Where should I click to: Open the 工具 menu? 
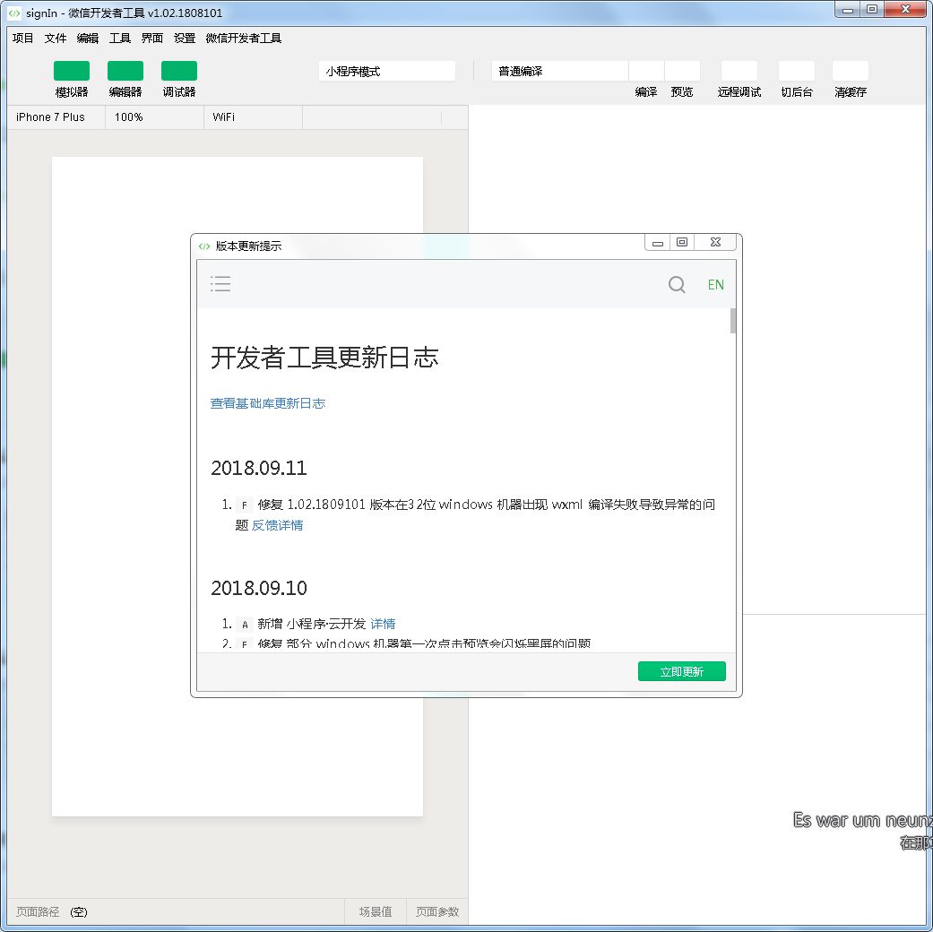119,39
